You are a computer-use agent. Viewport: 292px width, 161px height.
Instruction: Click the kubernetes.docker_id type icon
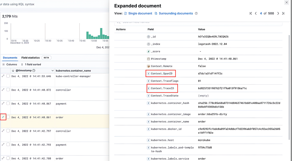click(148, 129)
